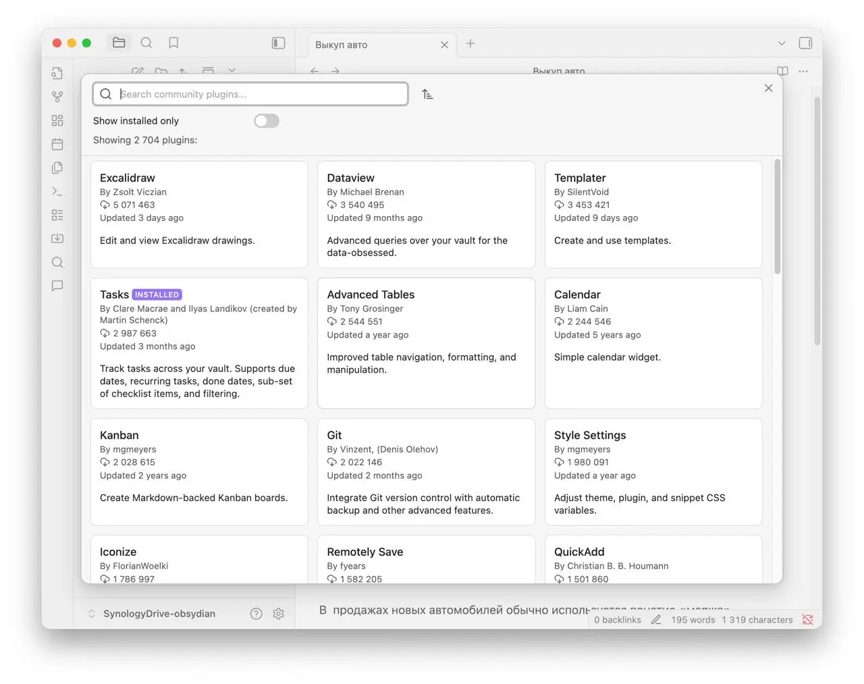Open settings with the gear icon

[279, 614]
